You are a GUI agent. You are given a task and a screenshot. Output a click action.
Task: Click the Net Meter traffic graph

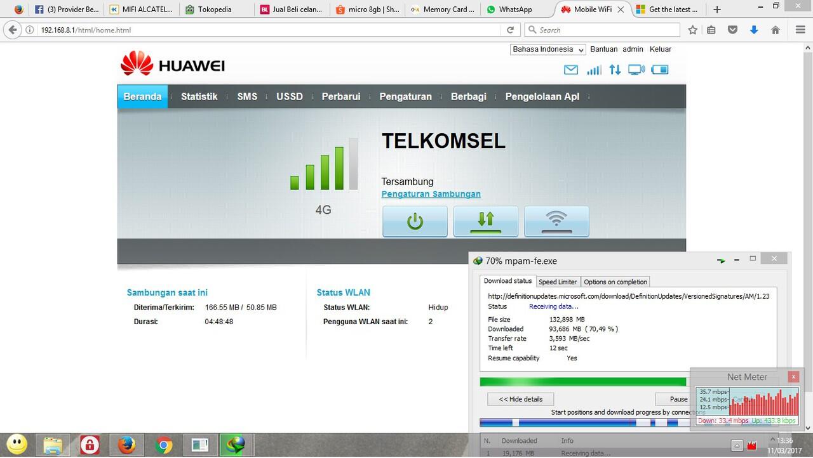click(x=747, y=402)
